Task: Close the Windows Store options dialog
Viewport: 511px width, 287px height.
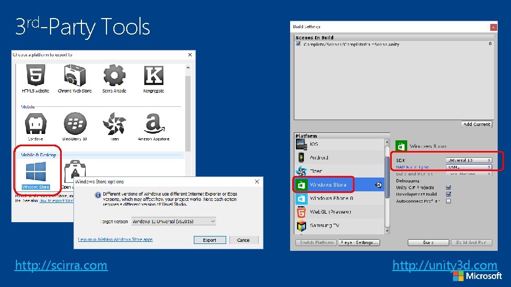Action: click(257, 182)
